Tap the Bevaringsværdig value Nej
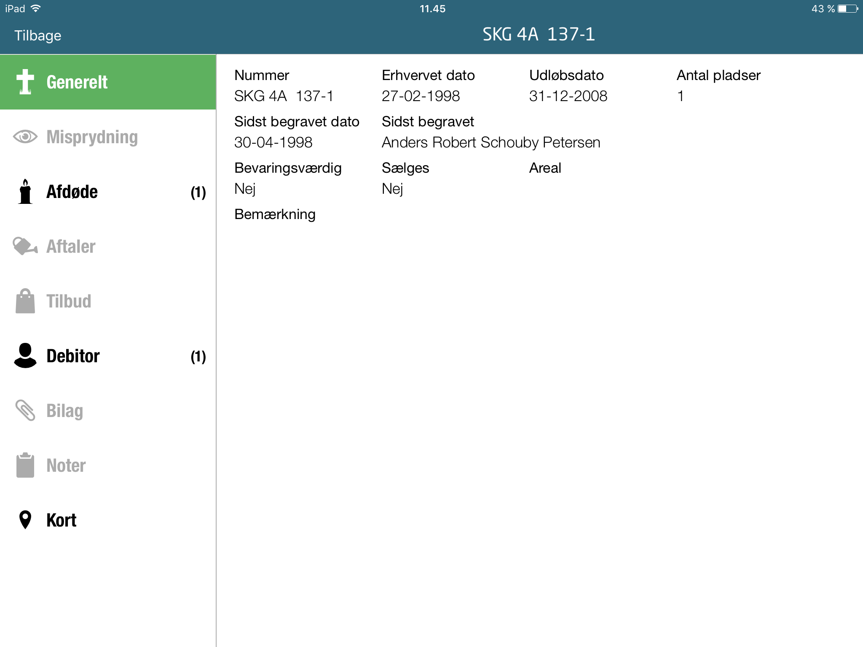 point(245,189)
